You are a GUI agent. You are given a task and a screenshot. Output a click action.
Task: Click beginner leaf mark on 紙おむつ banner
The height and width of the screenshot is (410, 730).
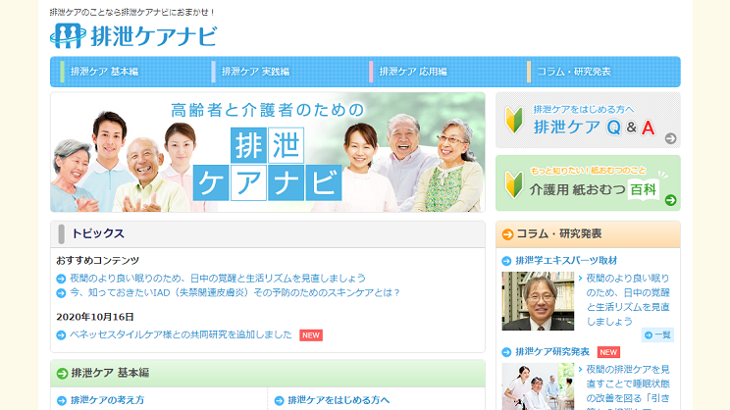point(514,185)
